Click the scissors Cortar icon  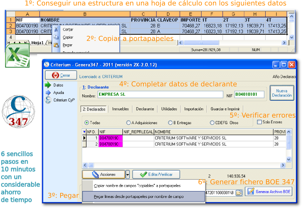pos(56,30)
